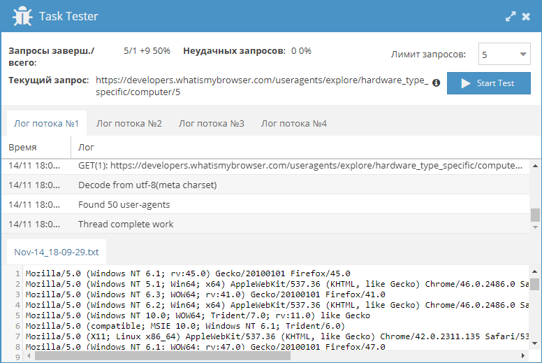Screen dimensions: 542x363
Task: Switch to Лог потока №1 tab
Action: click(x=46, y=124)
